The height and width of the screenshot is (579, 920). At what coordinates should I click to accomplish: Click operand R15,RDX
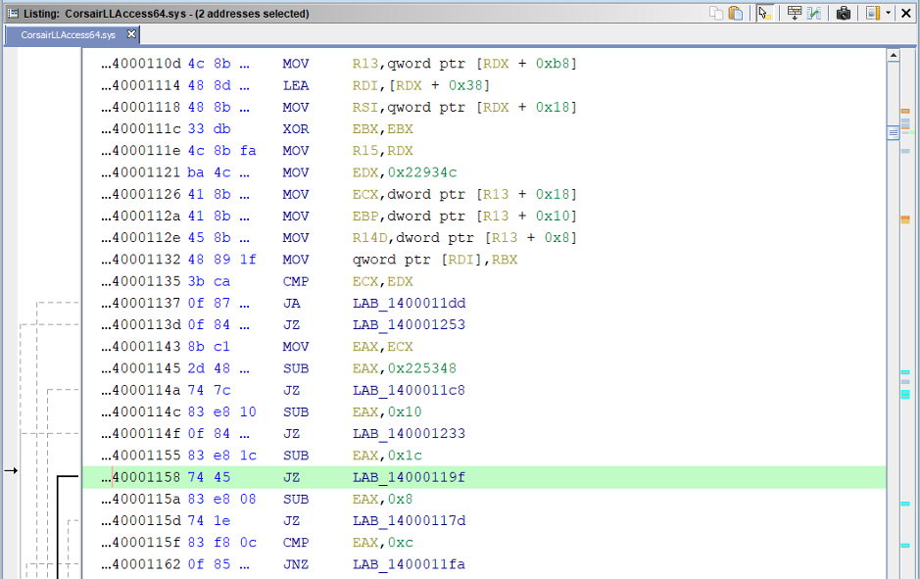pos(382,151)
